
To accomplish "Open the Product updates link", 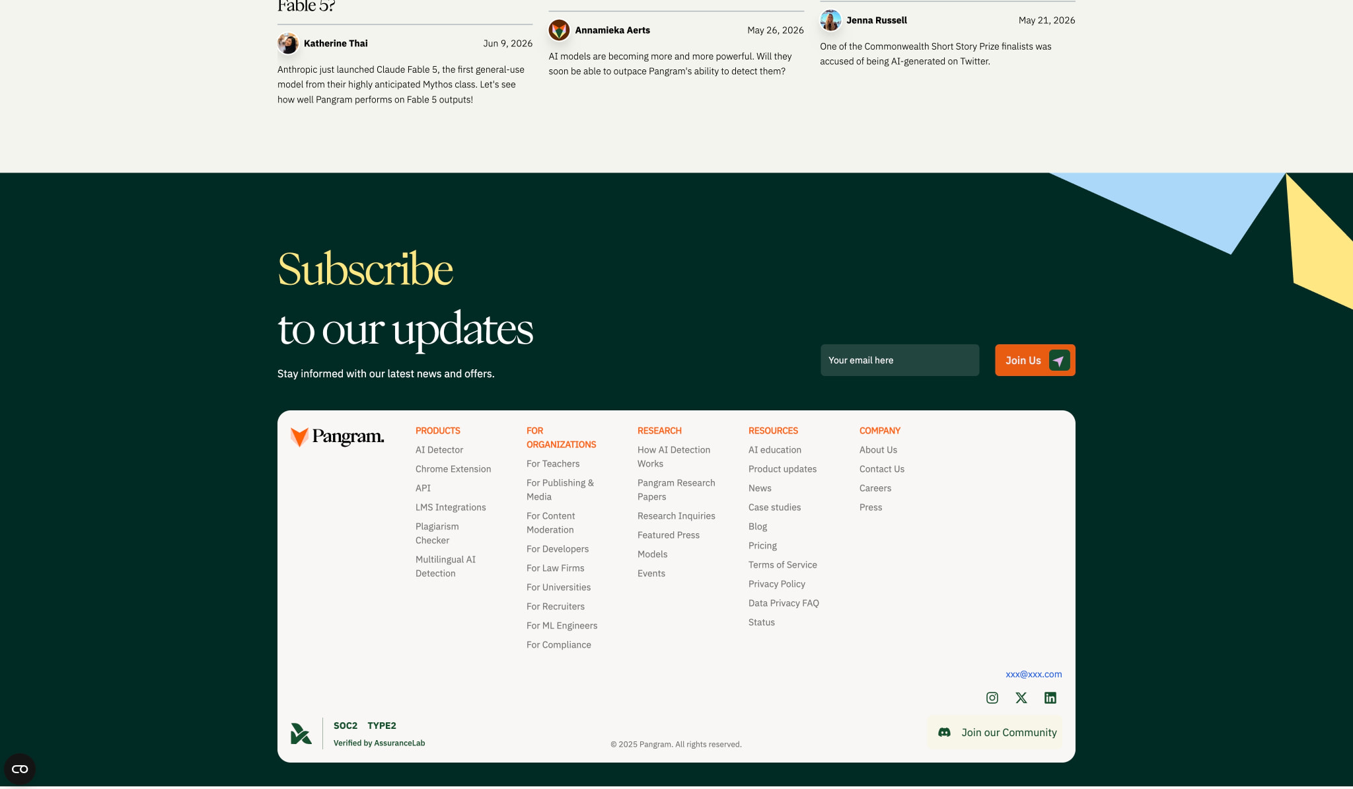I will point(783,469).
